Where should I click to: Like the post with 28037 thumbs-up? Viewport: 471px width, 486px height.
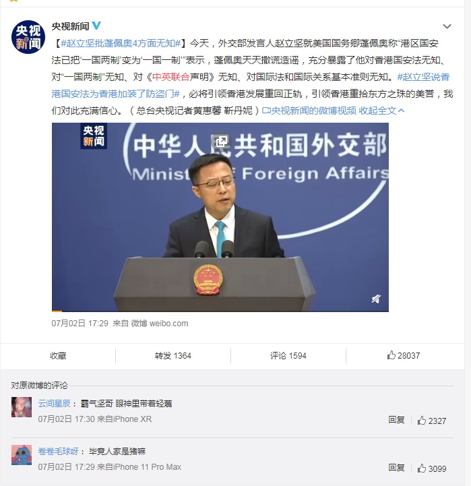(x=404, y=355)
